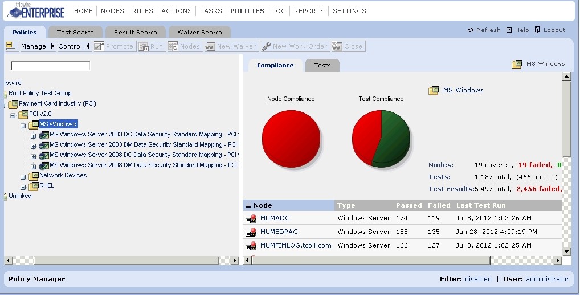Open the Manage dropdown menu
580x295 pixels.
38,46
